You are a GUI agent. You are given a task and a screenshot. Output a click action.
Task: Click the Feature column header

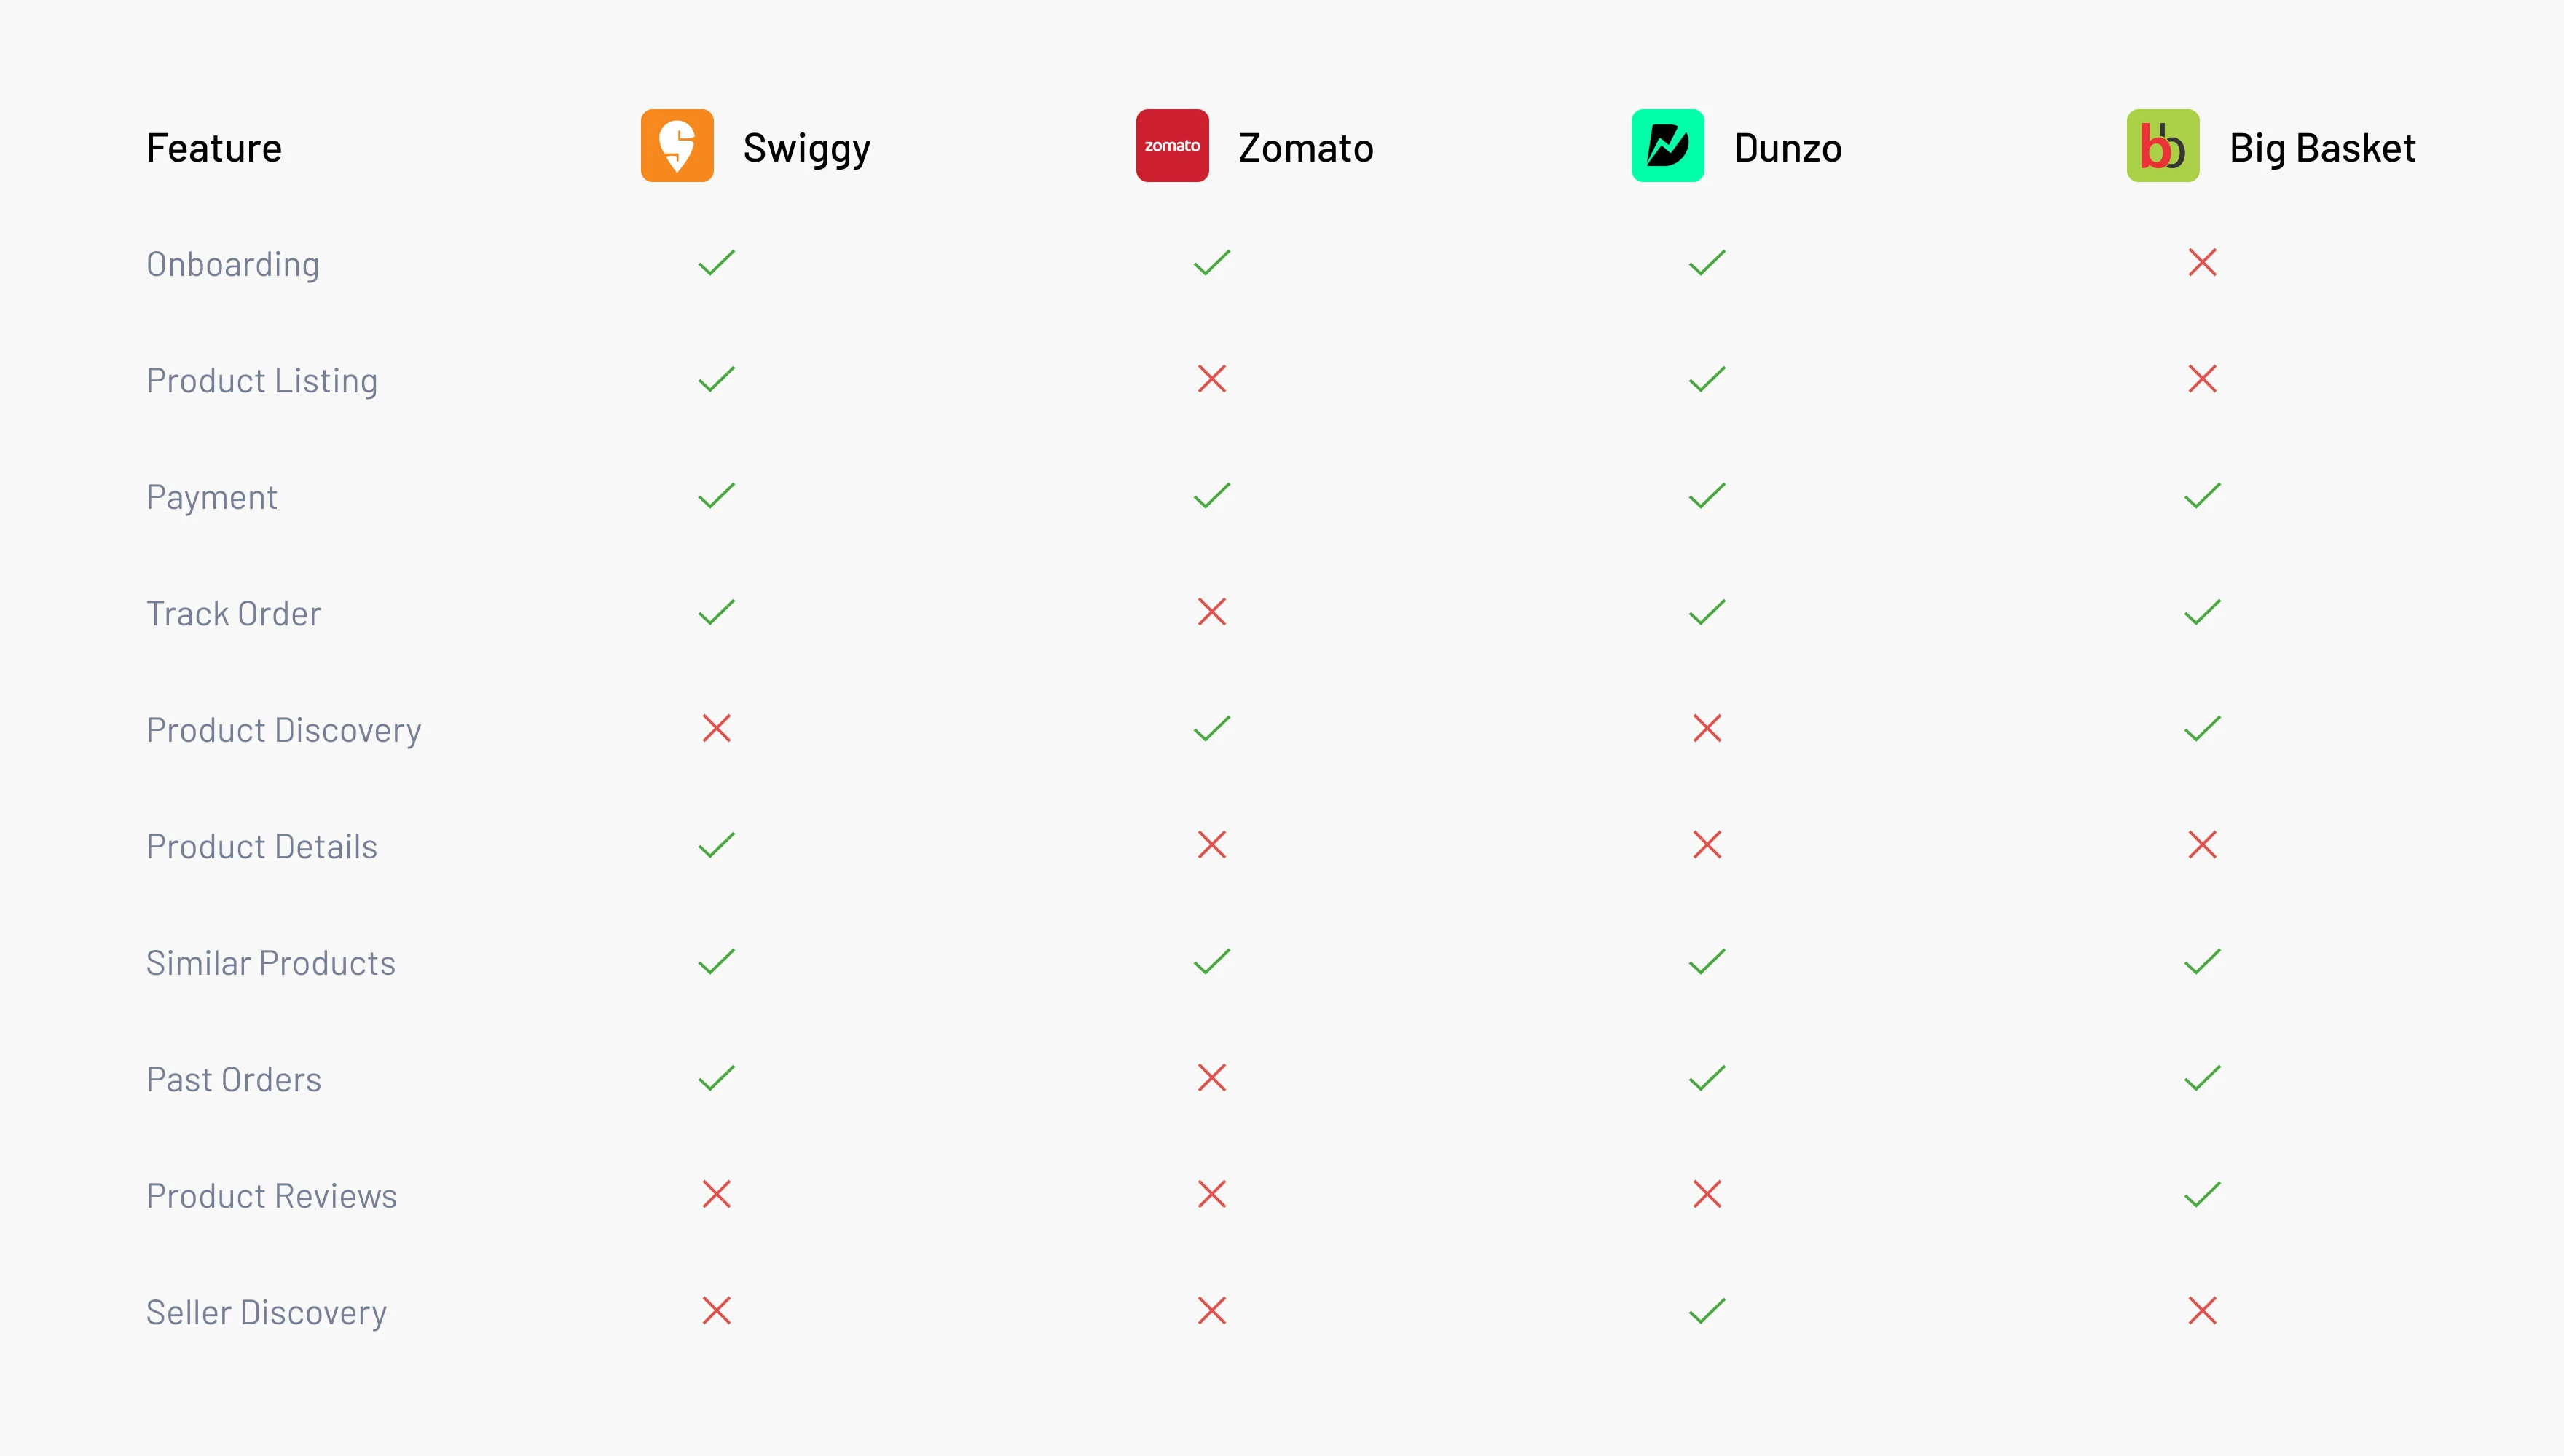[214, 148]
